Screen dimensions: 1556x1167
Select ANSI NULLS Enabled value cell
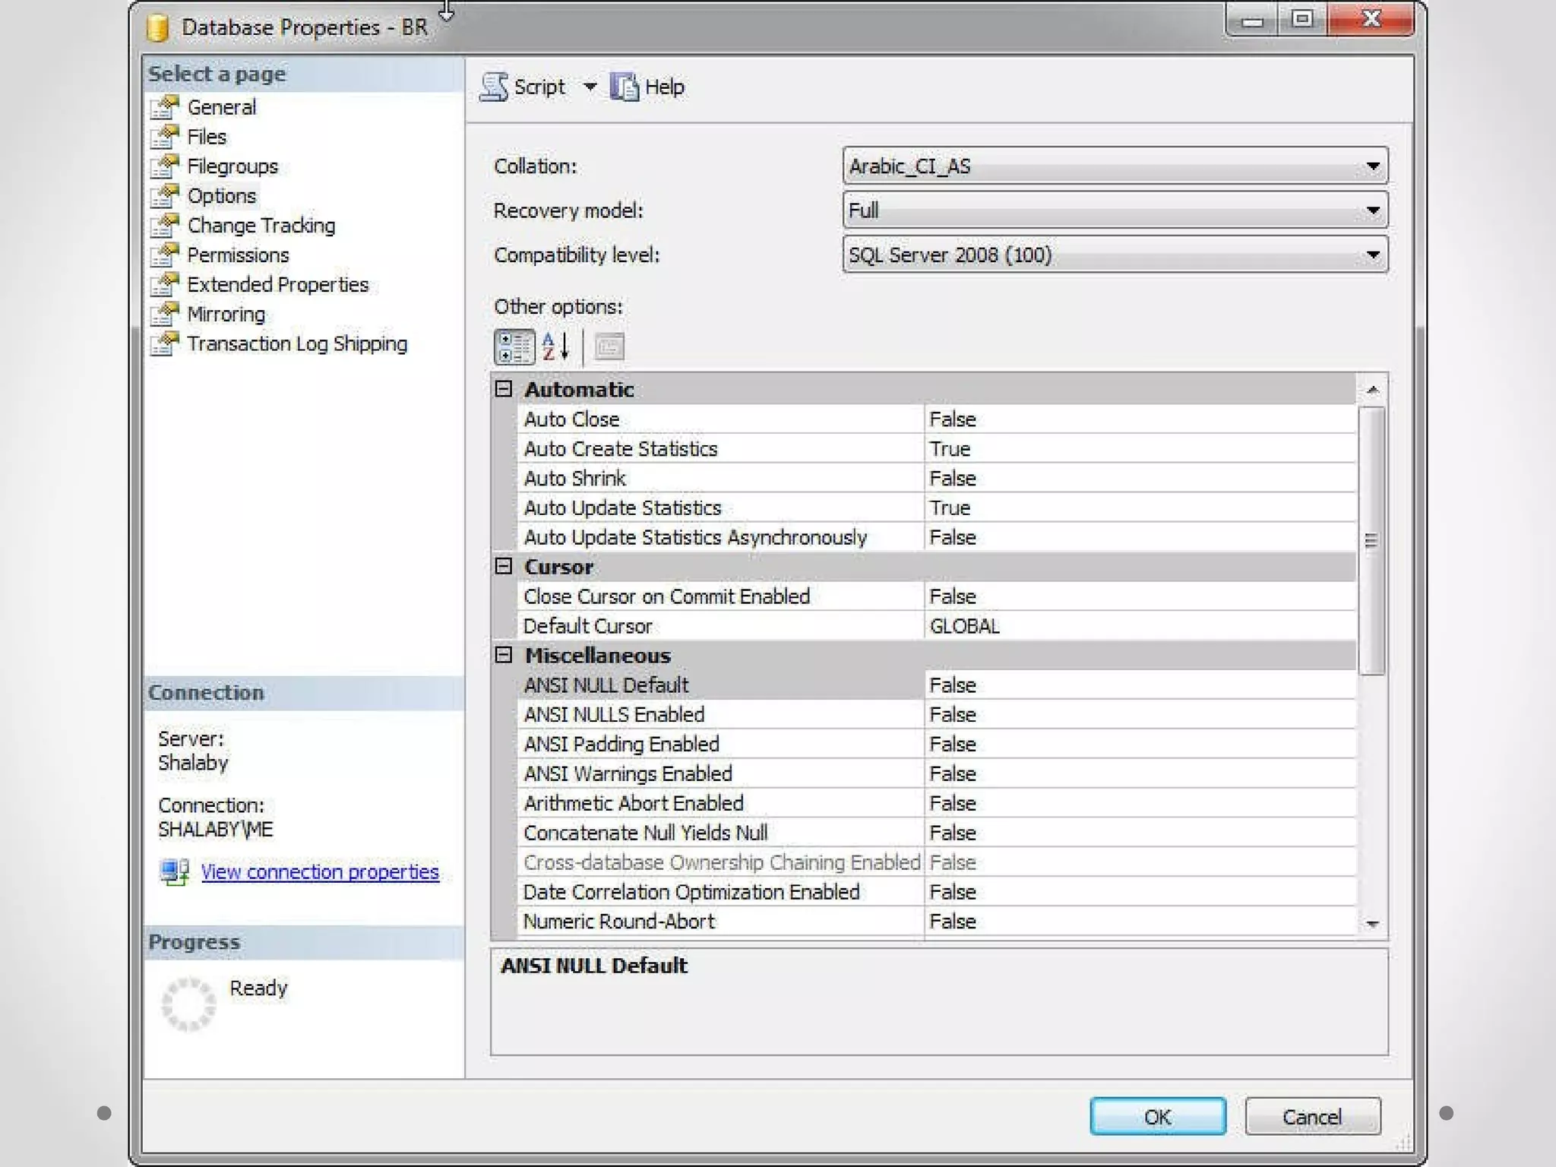coord(1140,714)
